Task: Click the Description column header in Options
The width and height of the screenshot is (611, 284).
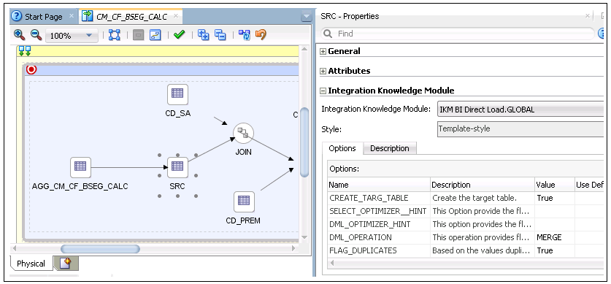Action: (483, 185)
